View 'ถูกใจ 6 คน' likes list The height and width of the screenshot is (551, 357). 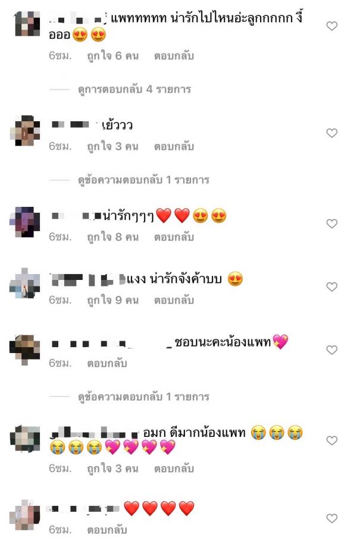coord(113,56)
